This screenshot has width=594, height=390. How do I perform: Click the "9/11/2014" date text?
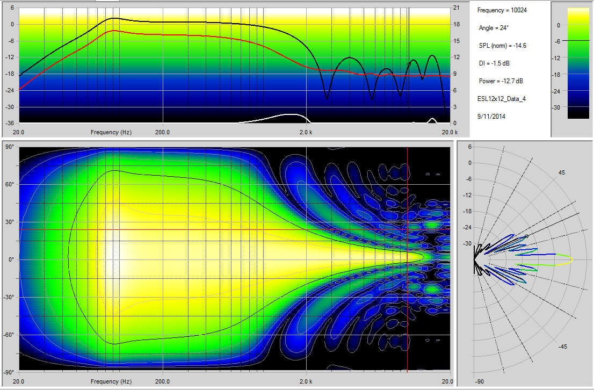click(x=491, y=117)
